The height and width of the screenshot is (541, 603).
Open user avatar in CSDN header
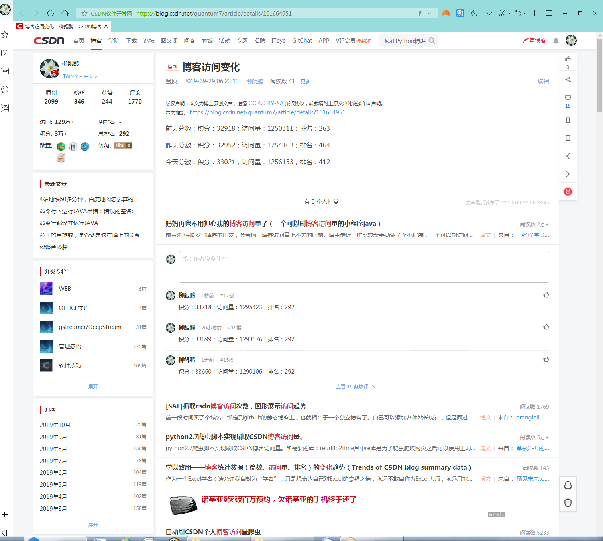[x=571, y=40]
